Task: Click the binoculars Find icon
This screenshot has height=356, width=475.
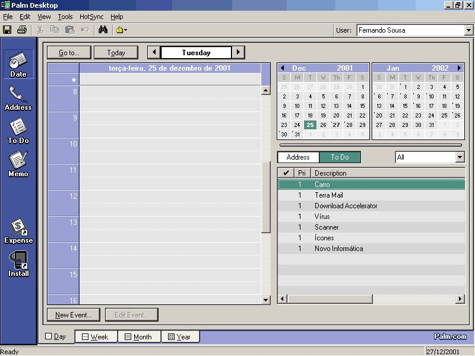Action: point(103,30)
